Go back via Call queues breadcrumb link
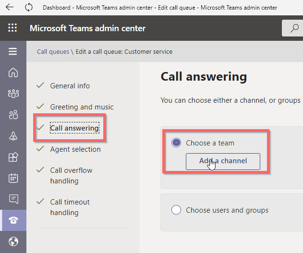The width and height of the screenshot is (303, 253). (53, 51)
